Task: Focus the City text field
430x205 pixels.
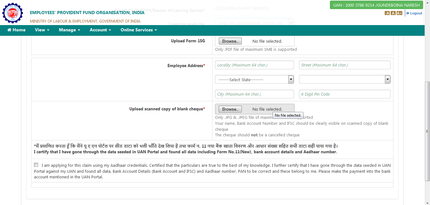Action: 254,94
